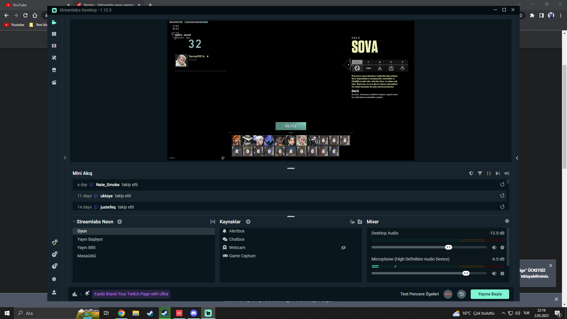Skip alert in Mini Akış
567x319 pixels.
[498, 173]
